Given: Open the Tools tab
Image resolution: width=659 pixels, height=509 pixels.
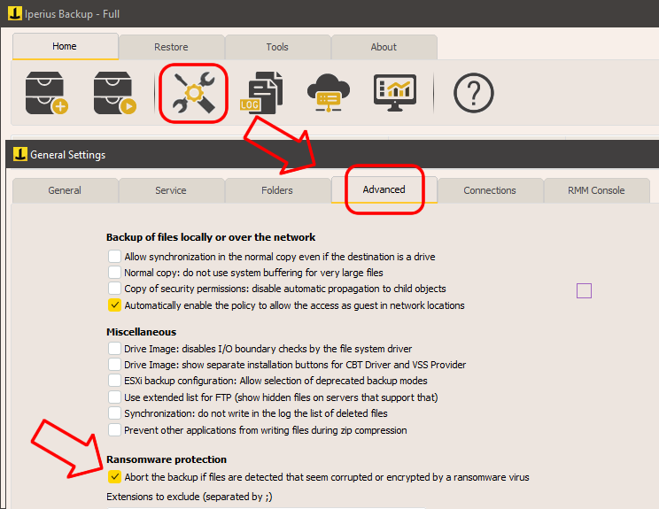Looking at the screenshot, I should click(x=277, y=47).
